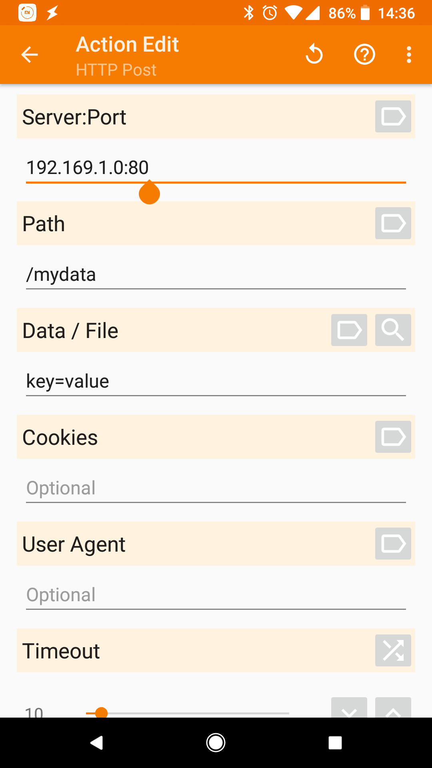Edit the Data field key=value
This screenshot has width=432, height=768.
[x=216, y=381]
